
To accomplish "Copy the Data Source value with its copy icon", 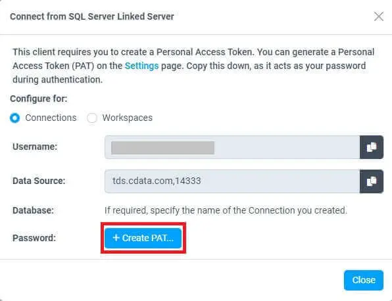I will pyautogui.click(x=371, y=181).
